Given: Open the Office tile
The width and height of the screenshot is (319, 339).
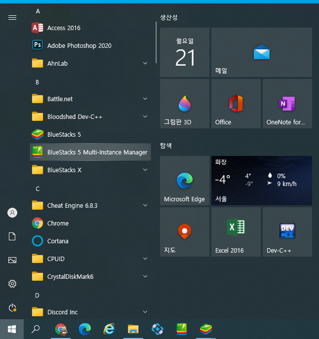Looking at the screenshot, I should [x=236, y=104].
